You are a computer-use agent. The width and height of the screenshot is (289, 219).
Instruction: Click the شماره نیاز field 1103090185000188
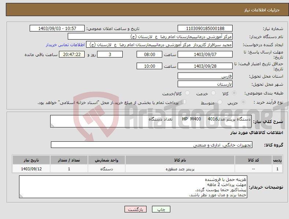pyautogui.click(x=205, y=29)
